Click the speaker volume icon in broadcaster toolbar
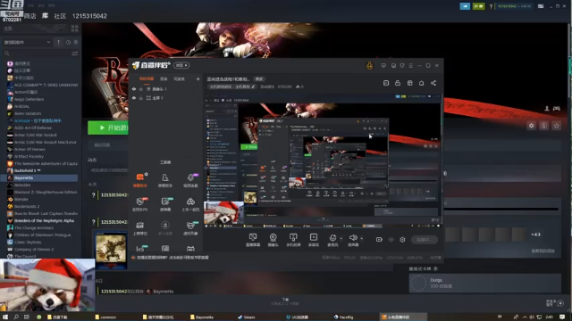This screenshot has height=321, width=572. [353, 238]
